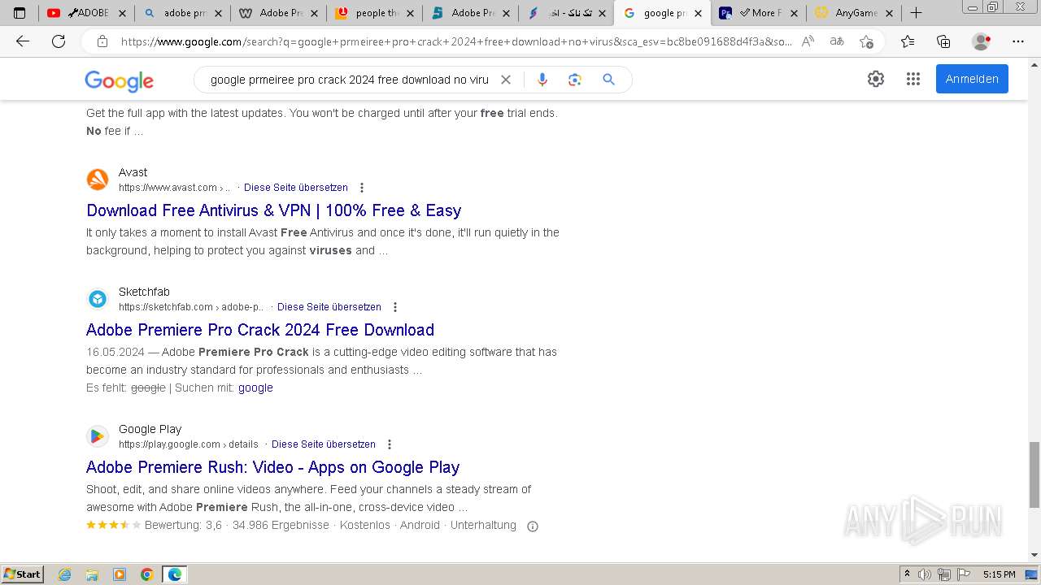This screenshot has height=585, width=1041.
Task: Open more options for Avast result
Action: click(362, 188)
